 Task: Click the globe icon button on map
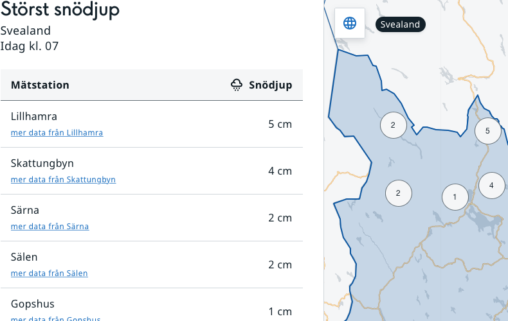[350, 24]
